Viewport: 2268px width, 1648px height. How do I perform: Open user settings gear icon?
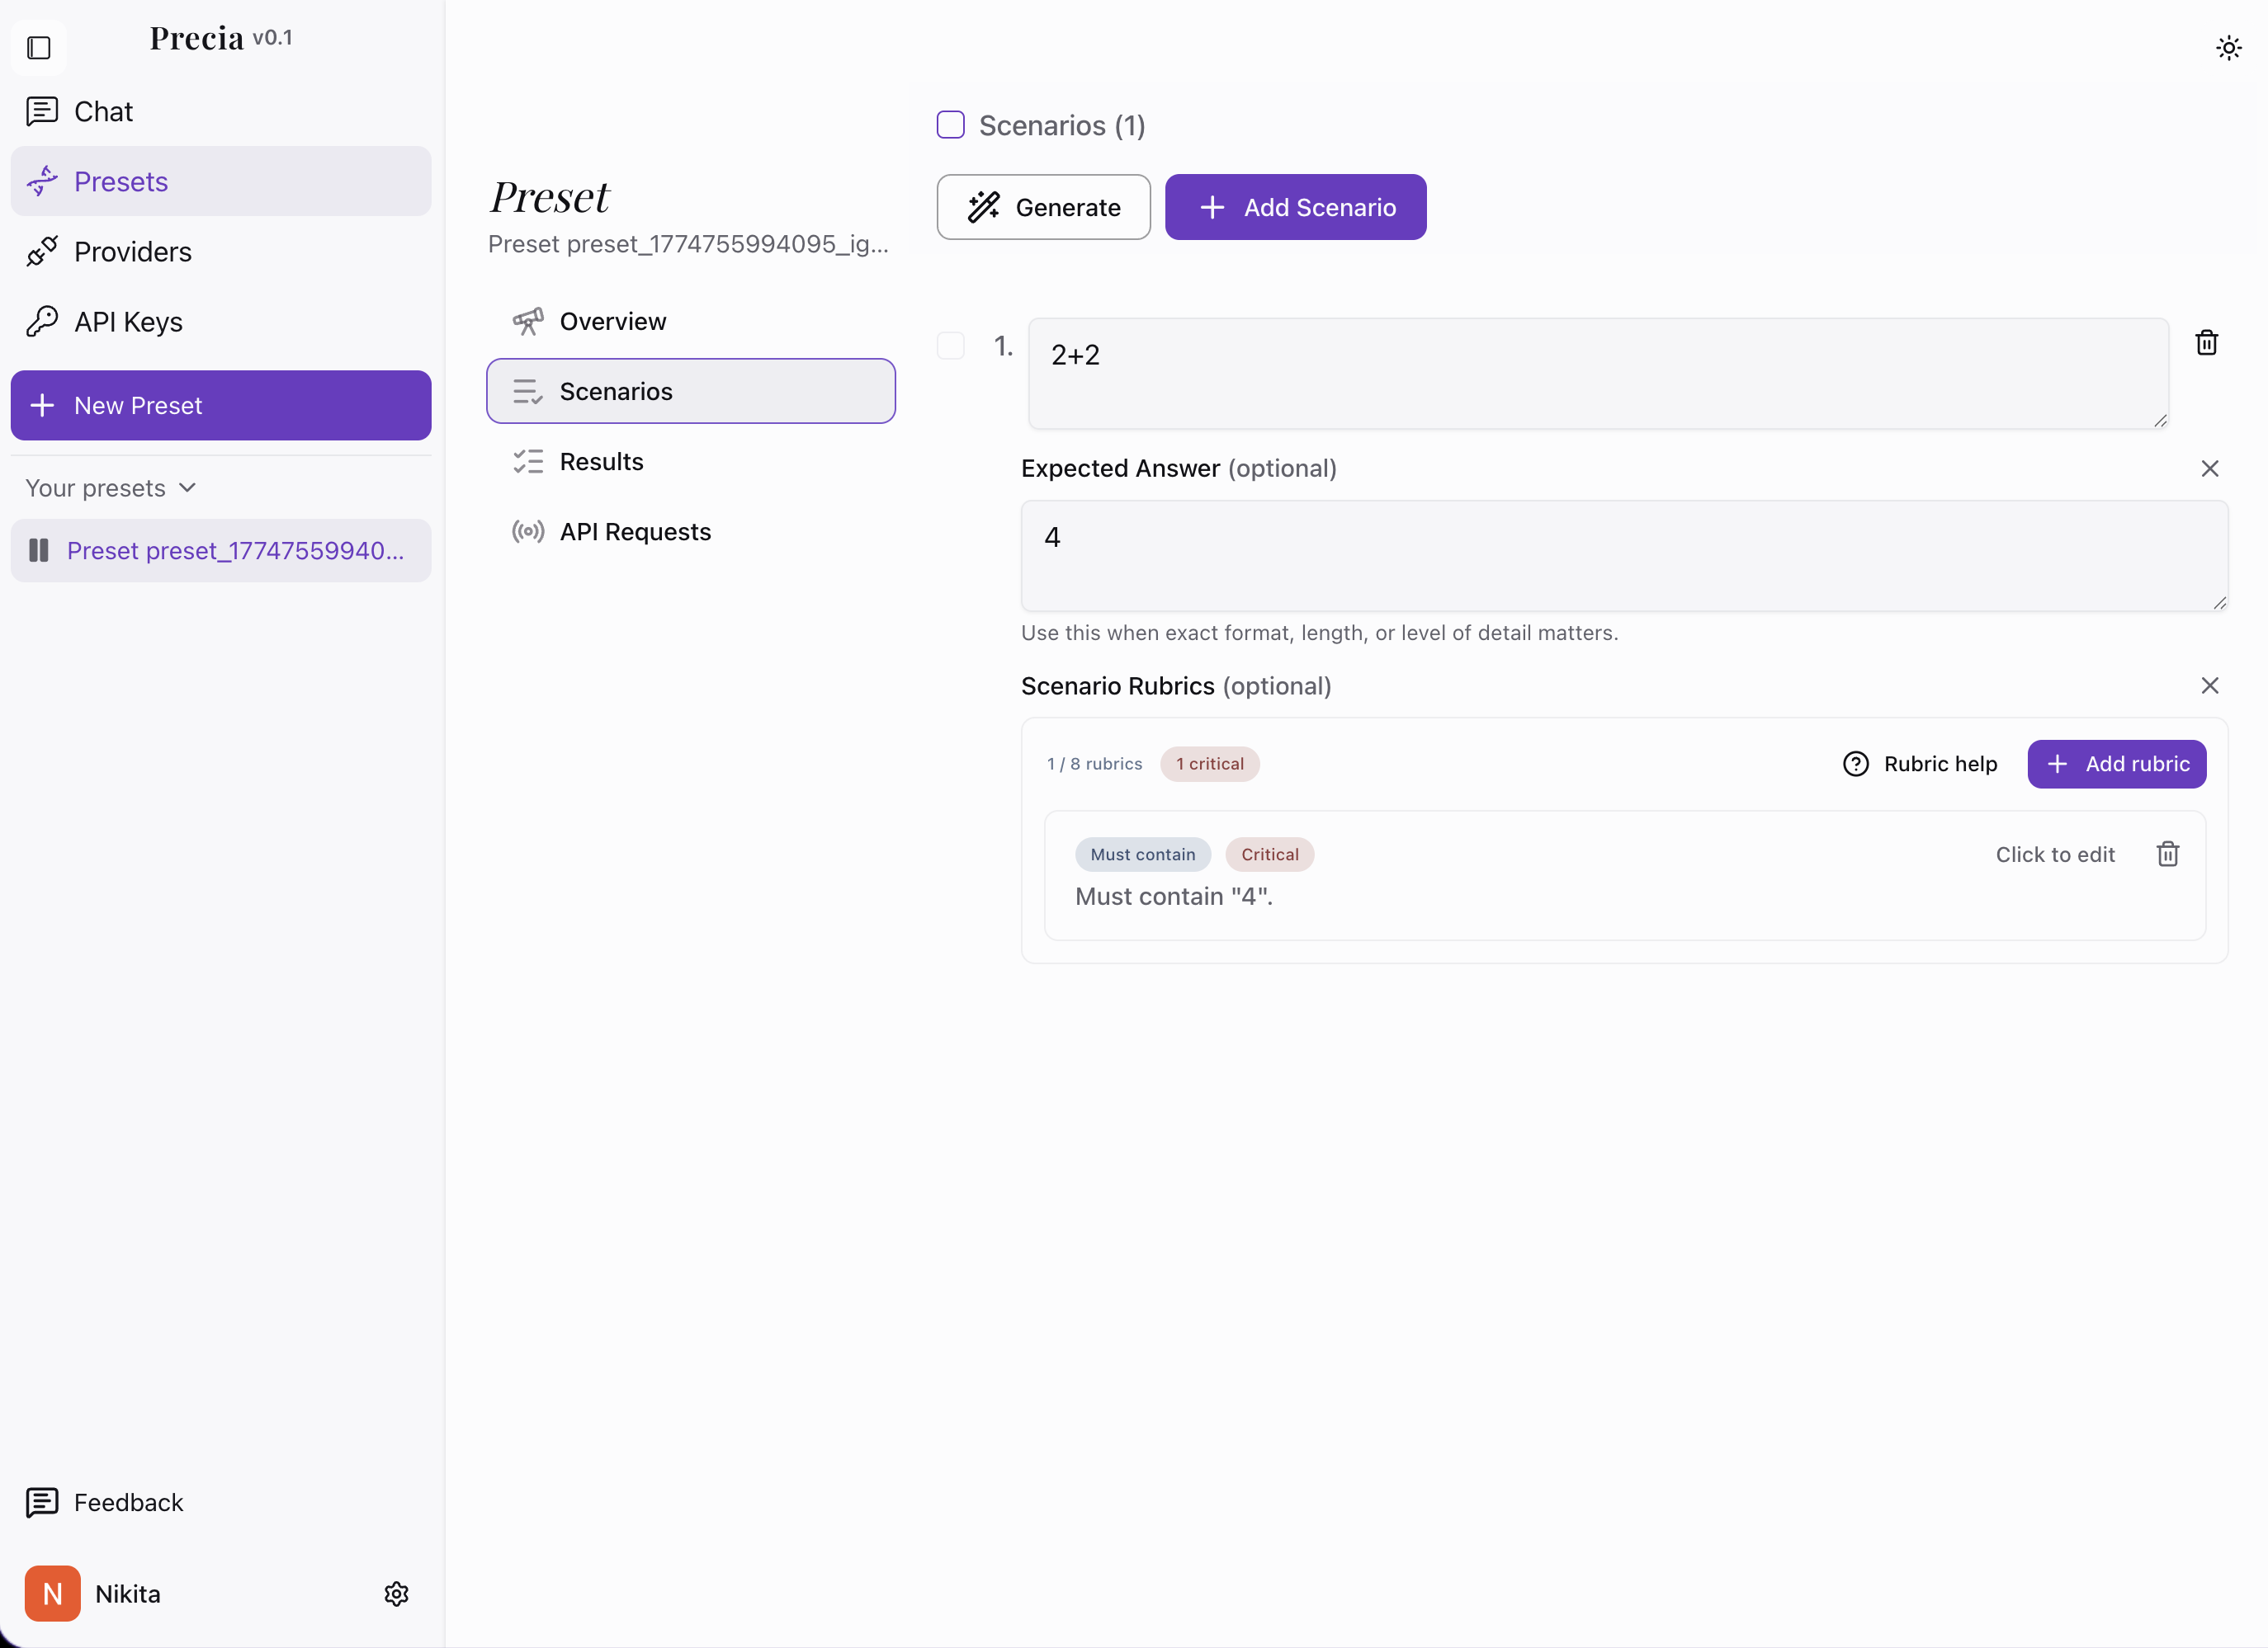click(396, 1593)
